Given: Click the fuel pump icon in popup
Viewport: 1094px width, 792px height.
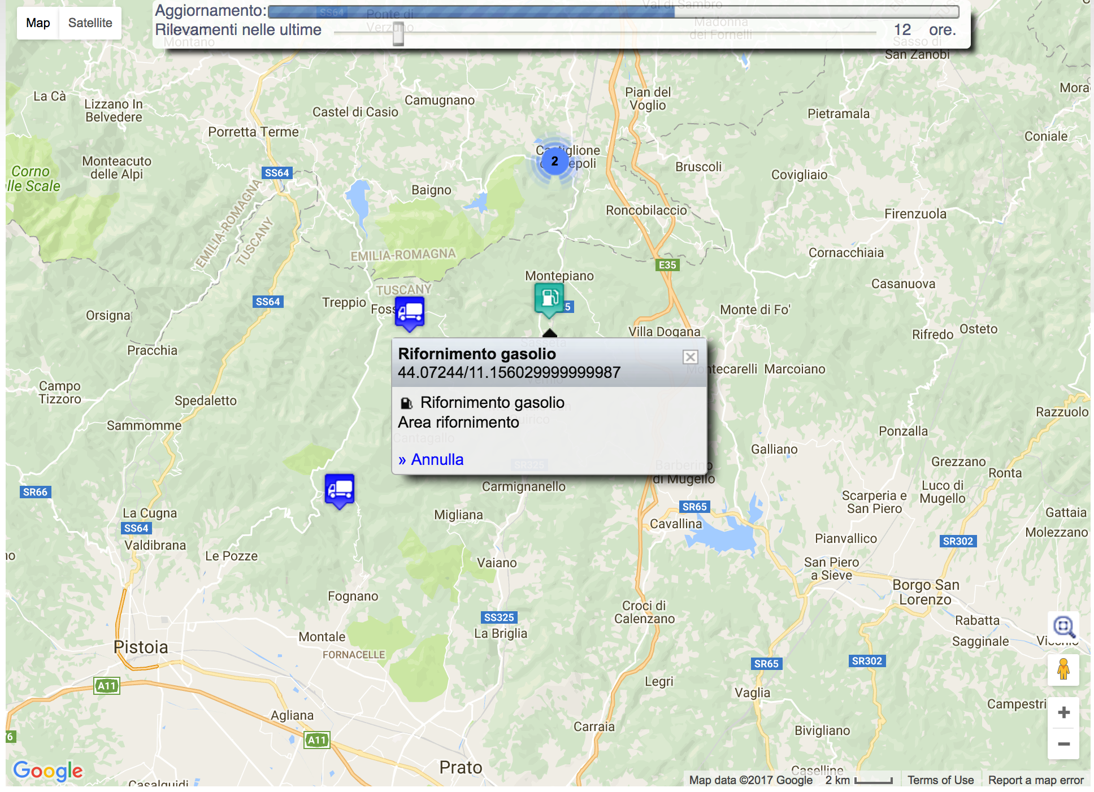Looking at the screenshot, I should [406, 403].
